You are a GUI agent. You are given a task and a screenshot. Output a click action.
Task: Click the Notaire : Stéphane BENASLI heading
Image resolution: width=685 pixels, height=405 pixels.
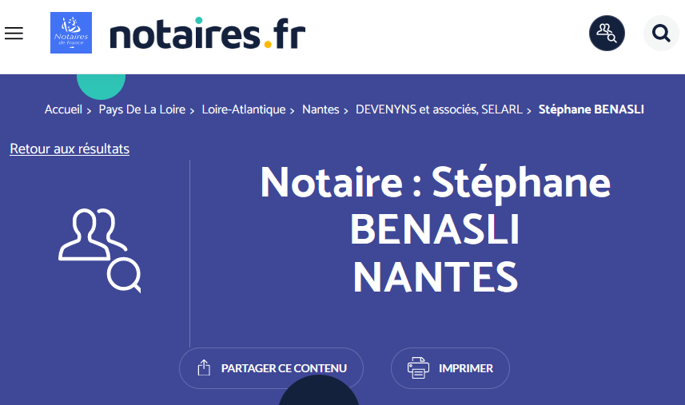[x=435, y=229]
